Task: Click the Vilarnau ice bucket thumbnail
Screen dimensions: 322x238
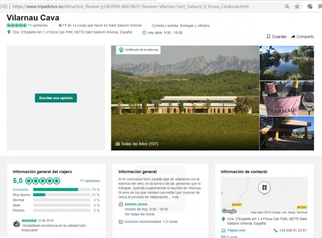Action: point(287,98)
